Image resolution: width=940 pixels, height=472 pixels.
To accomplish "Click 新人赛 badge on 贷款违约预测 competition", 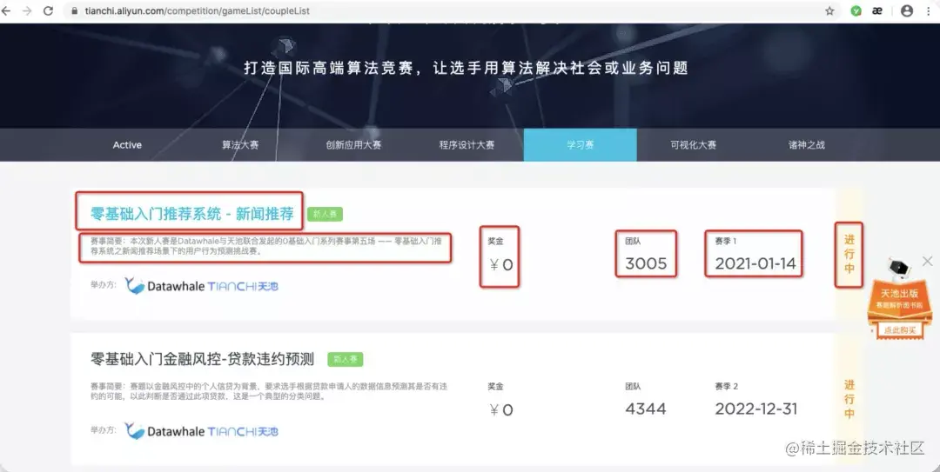I will click(x=346, y=359).
